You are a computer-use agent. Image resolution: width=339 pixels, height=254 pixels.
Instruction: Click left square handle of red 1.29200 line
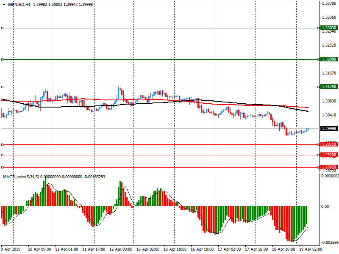tap(2, 155)
